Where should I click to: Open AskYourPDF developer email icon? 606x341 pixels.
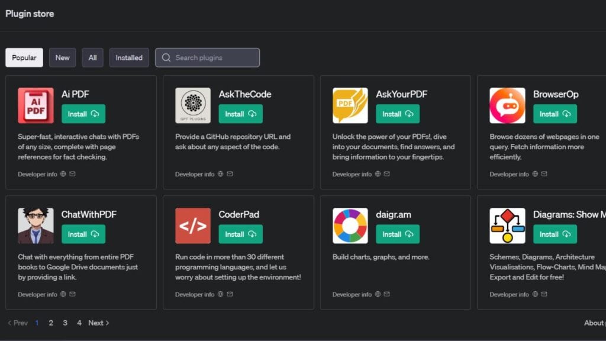tap(387, 174)
